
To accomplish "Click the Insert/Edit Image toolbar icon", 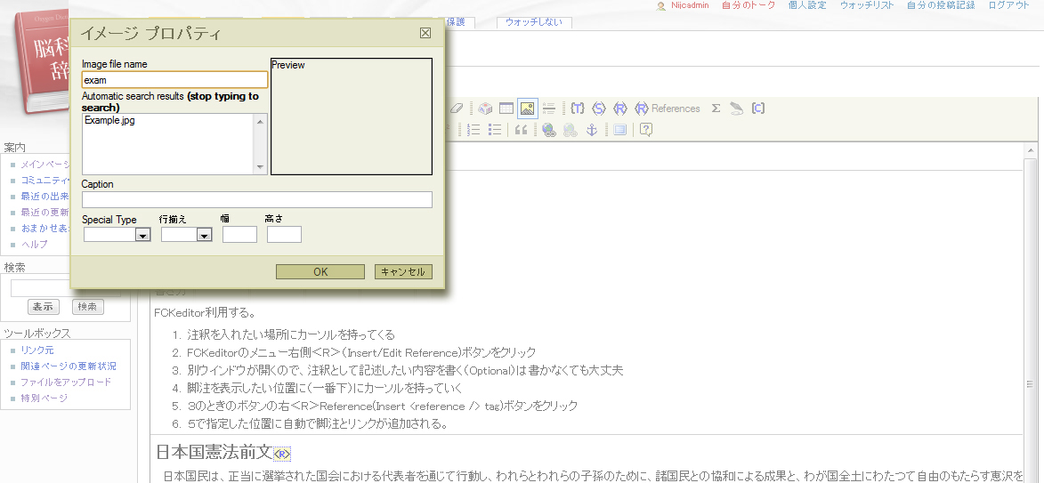I will 527,109.
